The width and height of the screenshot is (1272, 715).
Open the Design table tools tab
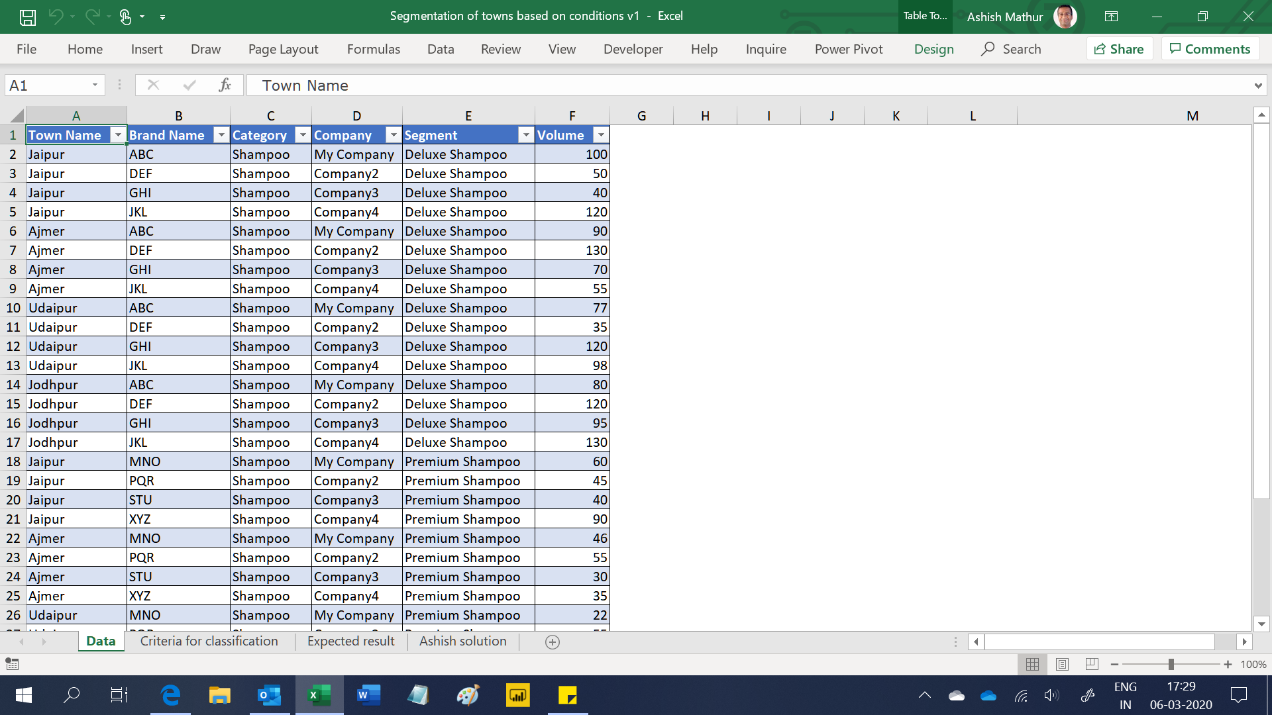pyautogui.click(x=934, y=49)
